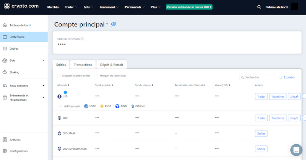Click Trader button in CRO row
The width and height of the screenshot is (306, 160).
(261, 118)
